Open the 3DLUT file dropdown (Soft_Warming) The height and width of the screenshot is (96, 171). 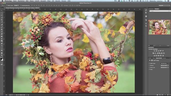(165, 63)
